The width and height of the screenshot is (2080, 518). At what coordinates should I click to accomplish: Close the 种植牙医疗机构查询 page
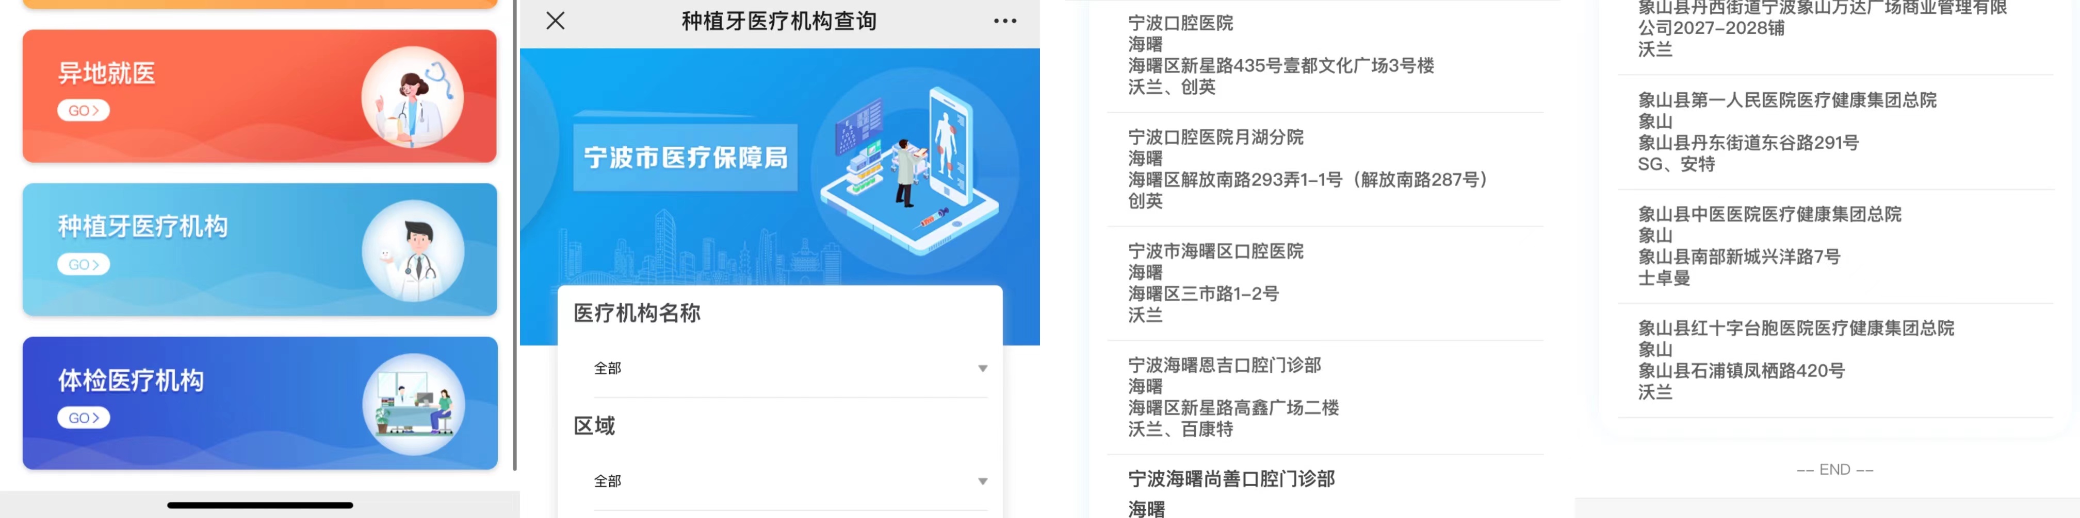click(555, 21)
